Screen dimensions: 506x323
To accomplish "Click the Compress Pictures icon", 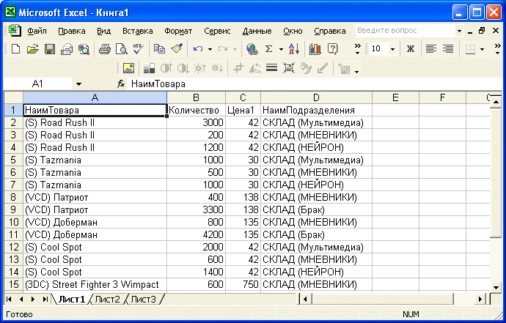I will pos(289,68).
